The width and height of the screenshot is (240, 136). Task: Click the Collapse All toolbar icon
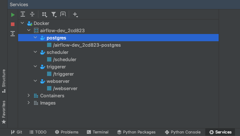tap(32, 14)
